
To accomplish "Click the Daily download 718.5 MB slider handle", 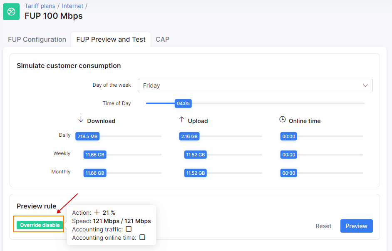I will 87,136.
